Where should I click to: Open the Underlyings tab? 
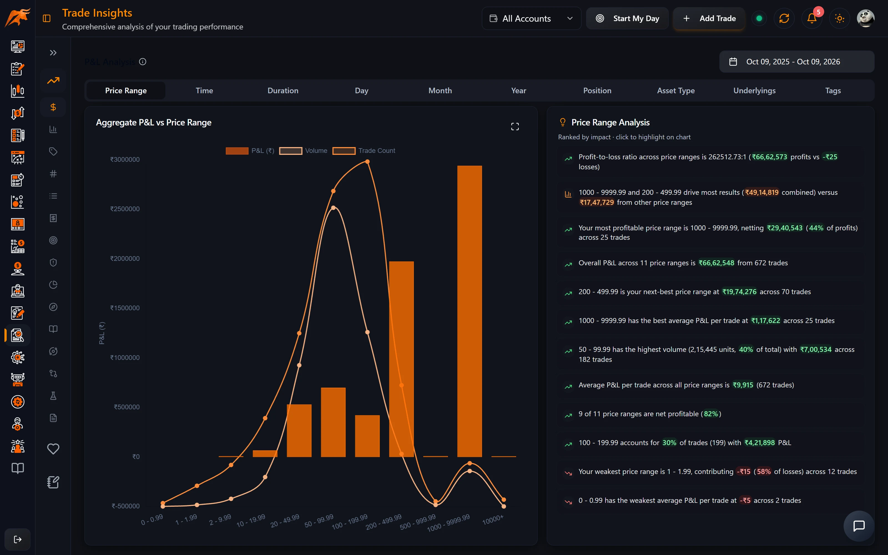point(755,91)
